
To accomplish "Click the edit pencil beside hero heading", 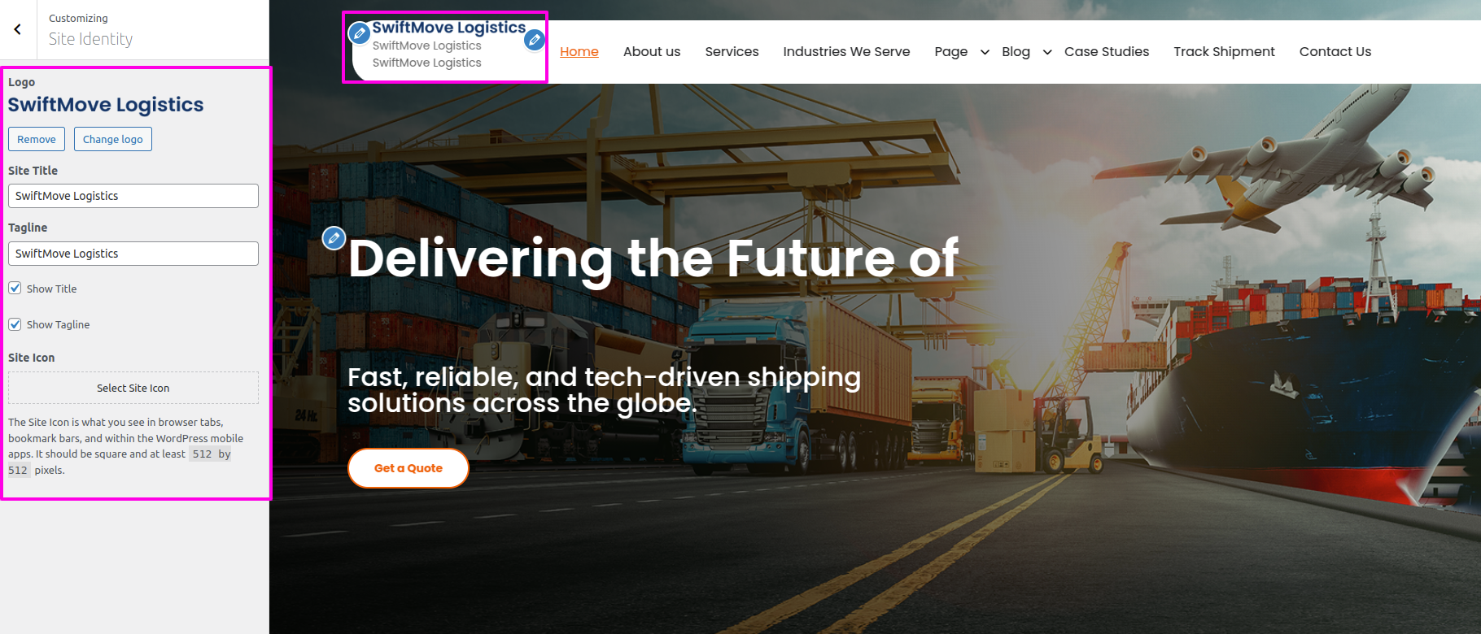I will click(334, 238).
